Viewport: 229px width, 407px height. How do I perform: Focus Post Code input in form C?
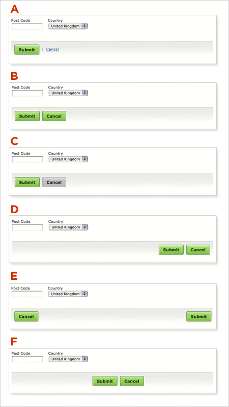pos(27,159)
